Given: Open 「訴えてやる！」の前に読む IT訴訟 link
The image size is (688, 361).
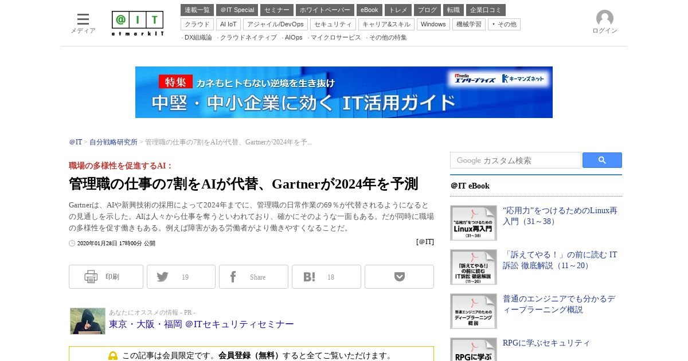Looking at the screenshot, I should point(560,260).
